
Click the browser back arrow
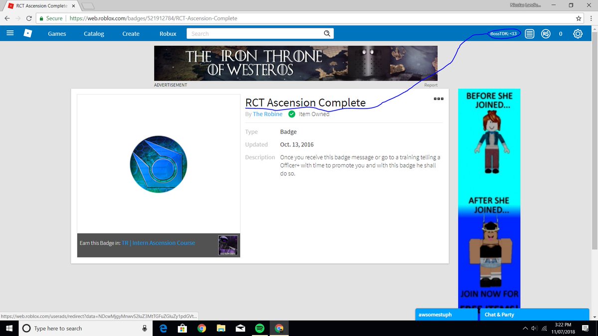click(x=7, y=18)
